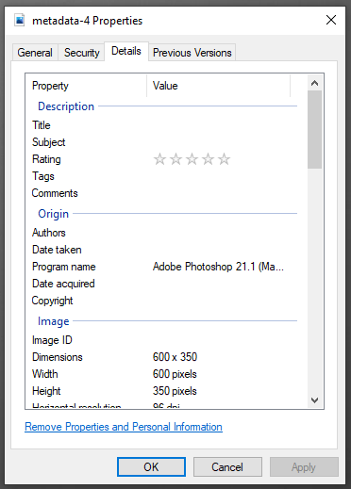Select the Height property label
The width and height of the screenshot is (351, 489).
[46, 391]
